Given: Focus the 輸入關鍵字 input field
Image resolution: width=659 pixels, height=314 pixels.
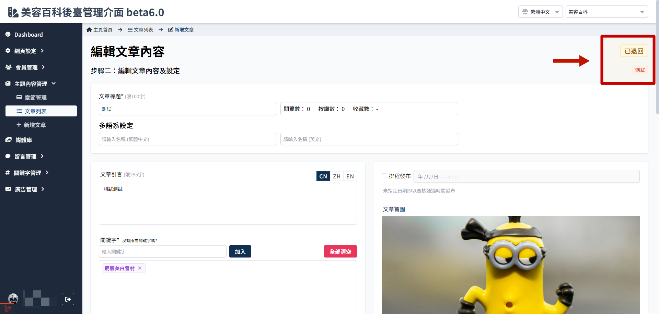Looking at the screenshot, I should coord(163,251).
